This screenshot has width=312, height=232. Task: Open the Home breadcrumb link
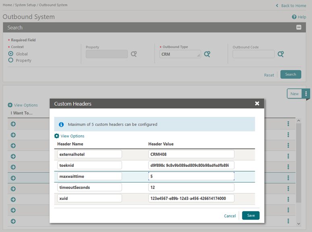point(7,5)
